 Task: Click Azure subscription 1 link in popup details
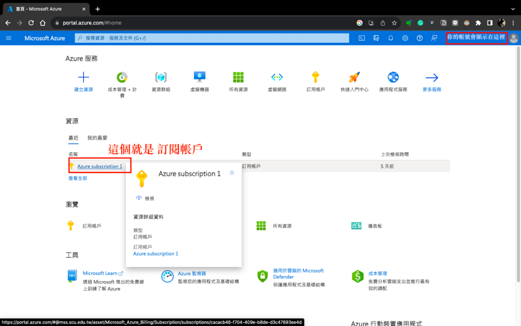tap(156, 254)
